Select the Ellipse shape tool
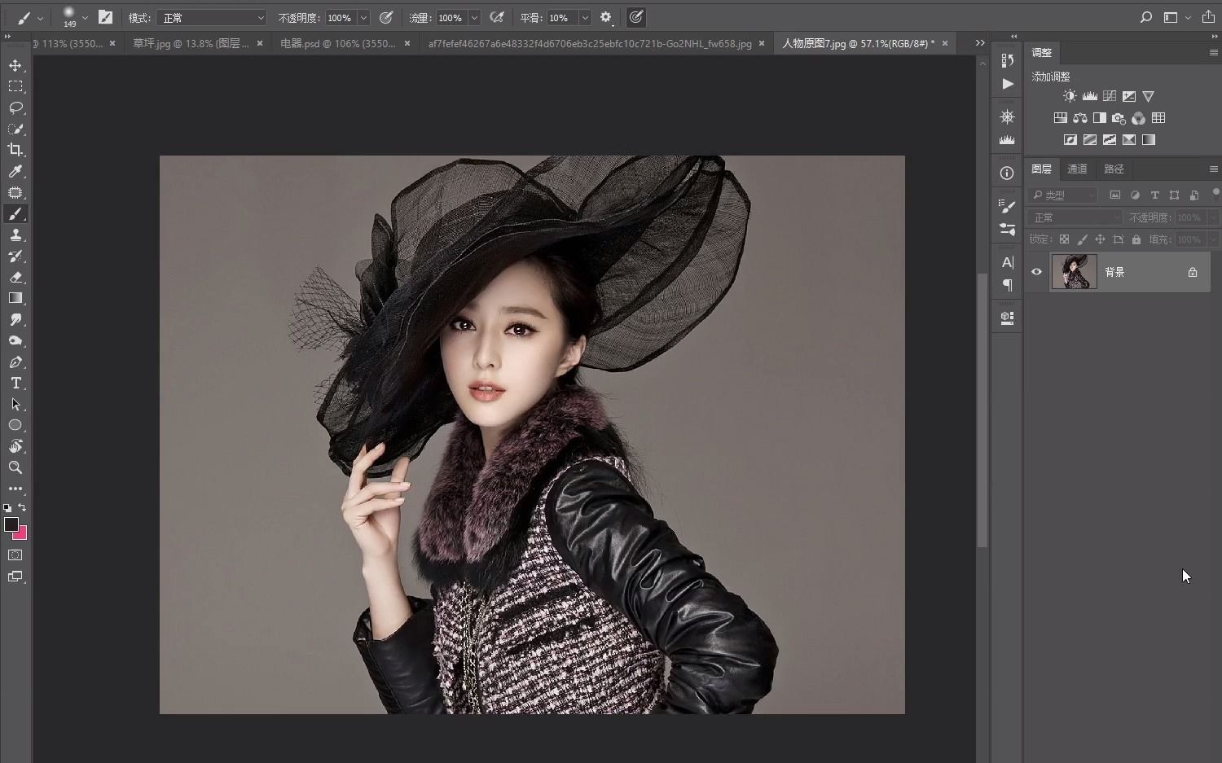Image resolution: width=1222 pixels, height=763 pixels. tap(15, 425)
